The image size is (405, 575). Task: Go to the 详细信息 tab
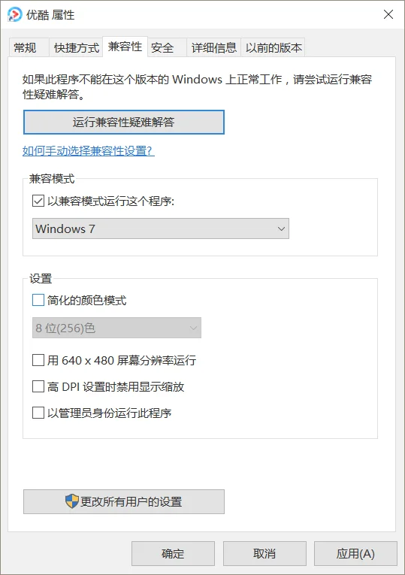pyautogui.click(x=214, y=47)
